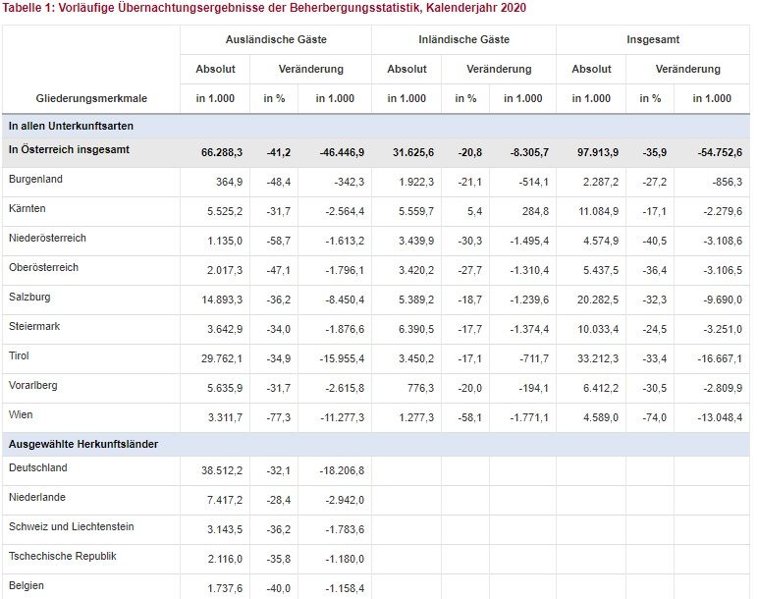Click the table title 'Tabelle 1' heading
The image size is (758, 599).
pos(264,8)
